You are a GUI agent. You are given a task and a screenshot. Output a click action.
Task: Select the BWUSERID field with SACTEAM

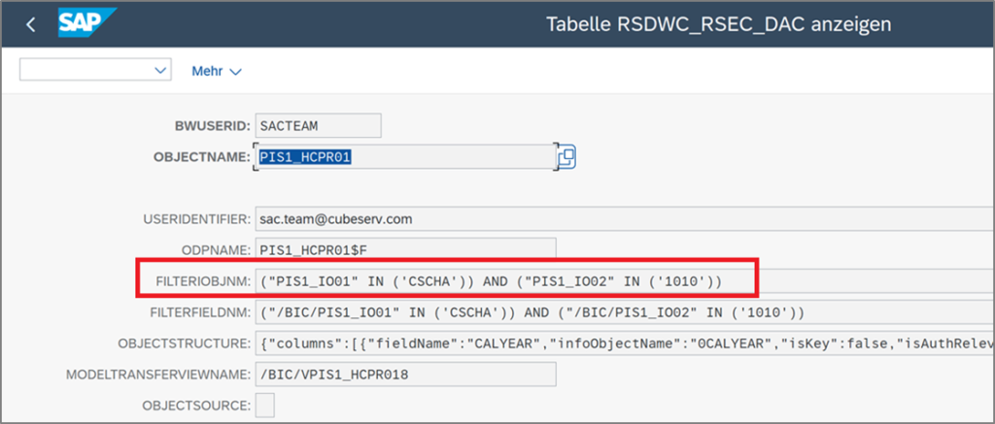click(318, 125)
